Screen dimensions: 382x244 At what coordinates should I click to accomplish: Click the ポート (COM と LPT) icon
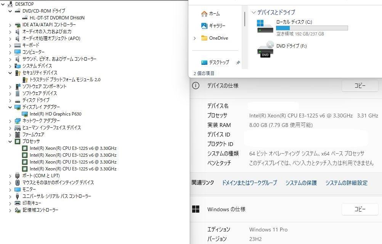[x=18, y=175]
